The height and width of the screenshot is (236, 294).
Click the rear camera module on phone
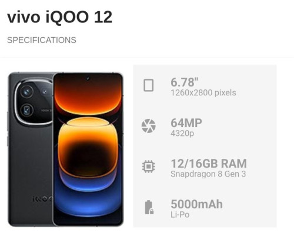pyautogui.click(x=34, y=101)
